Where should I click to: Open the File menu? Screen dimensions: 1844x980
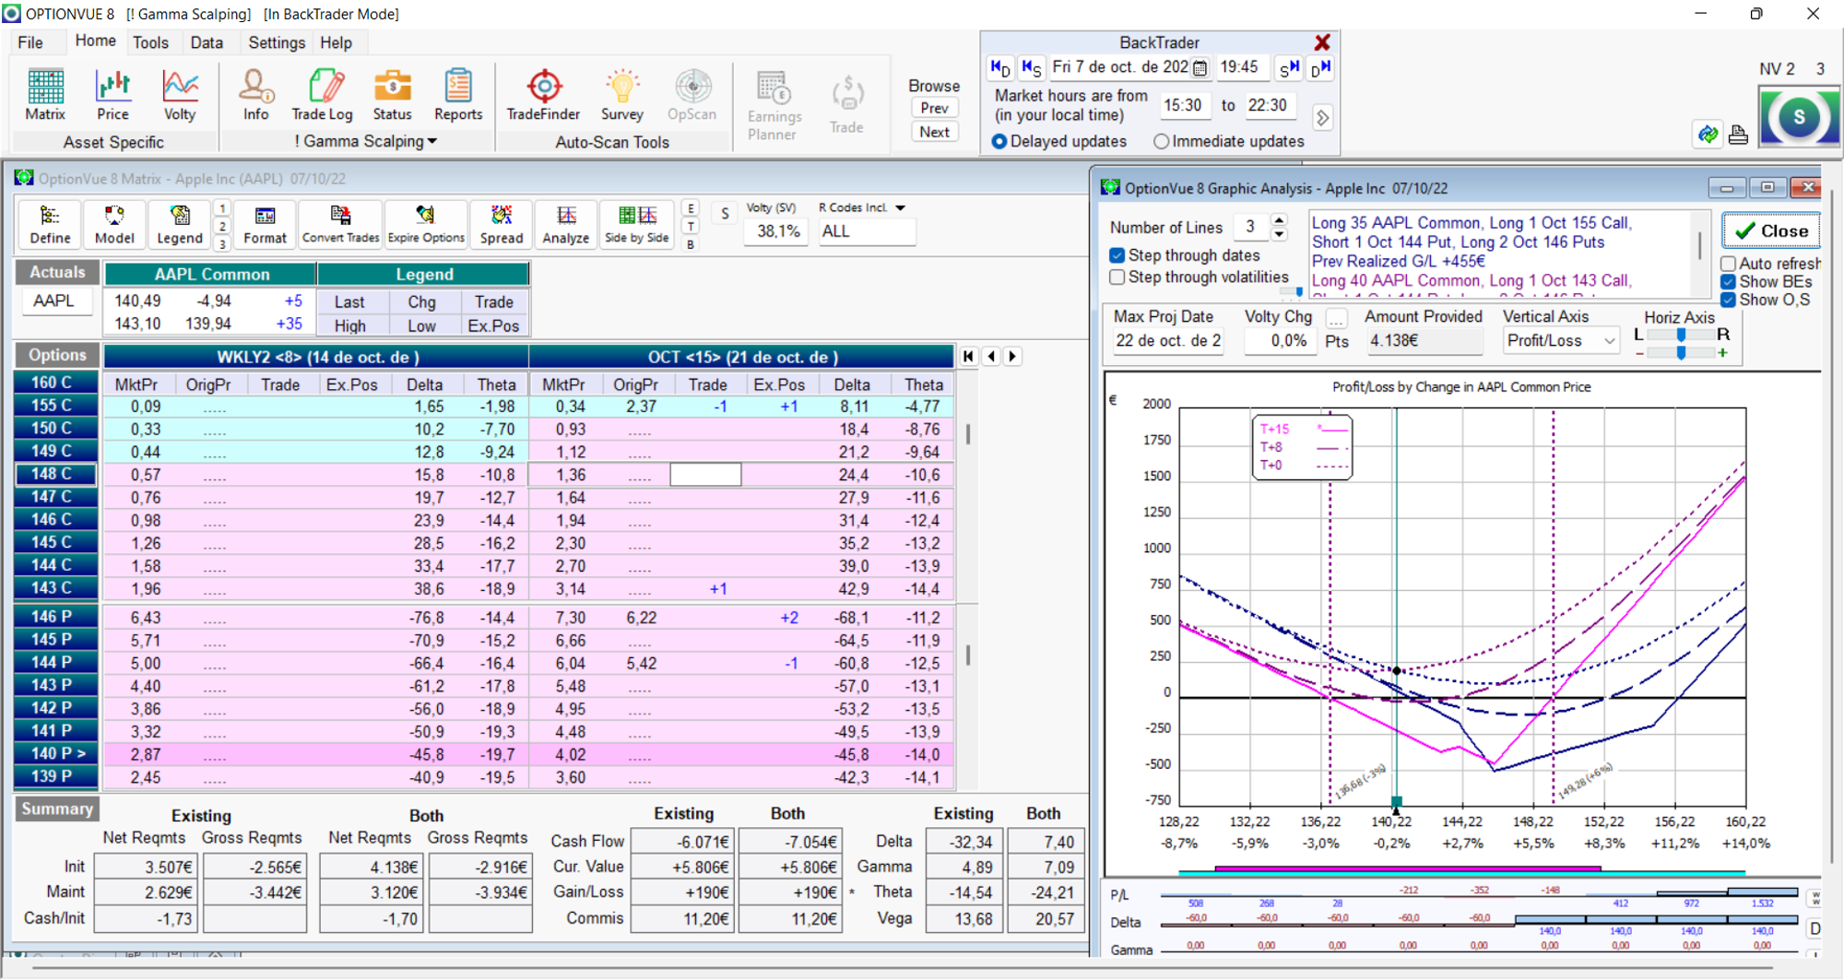(30, 42)
